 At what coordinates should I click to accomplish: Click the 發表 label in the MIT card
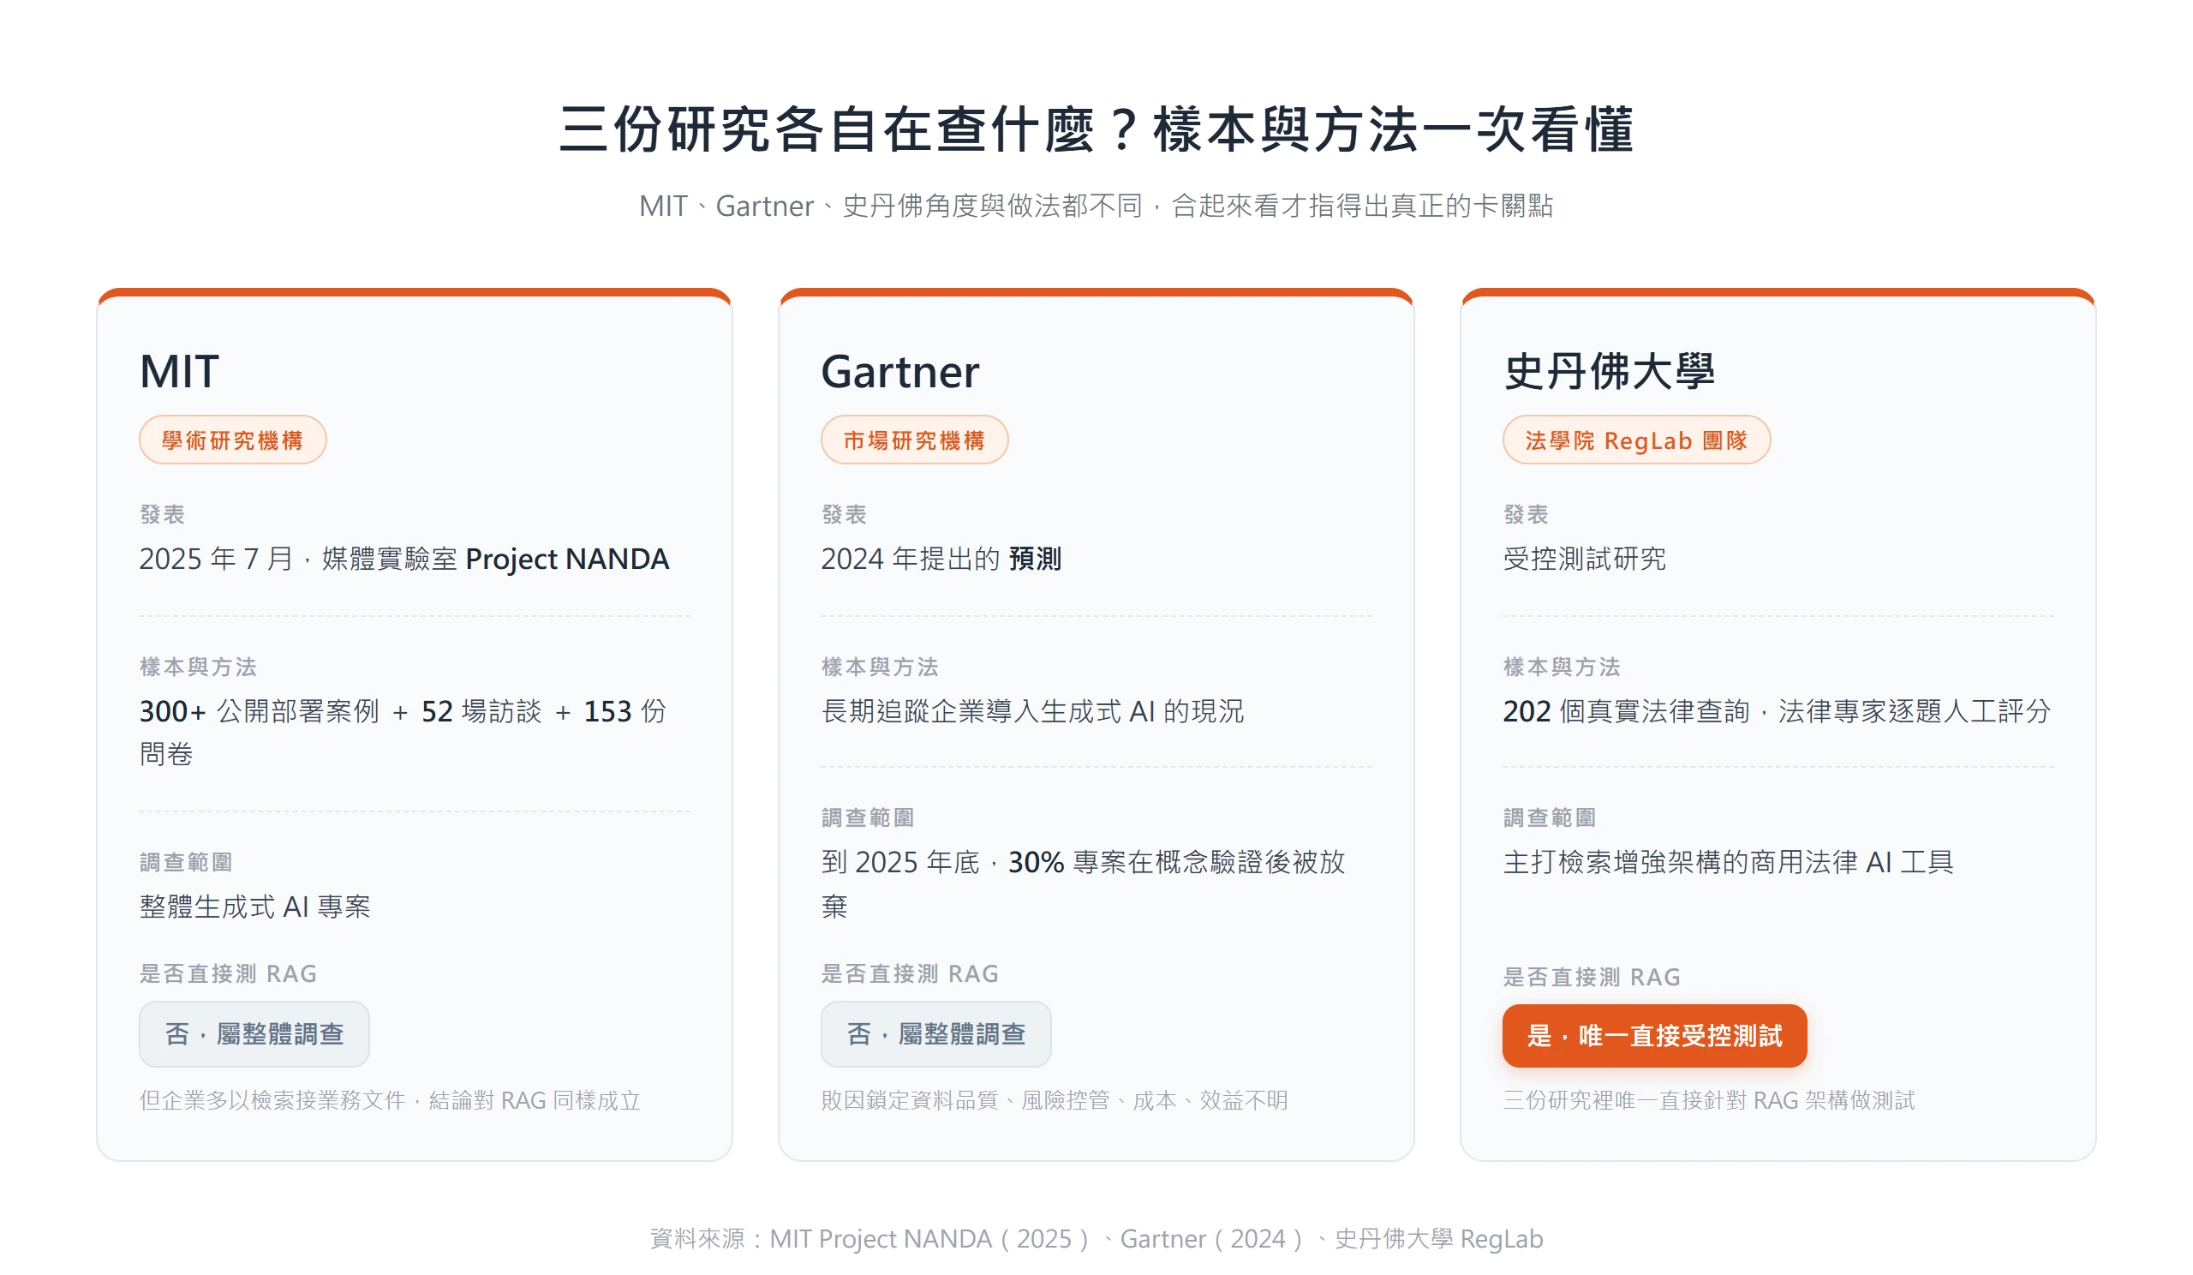[x=162, y=514]
